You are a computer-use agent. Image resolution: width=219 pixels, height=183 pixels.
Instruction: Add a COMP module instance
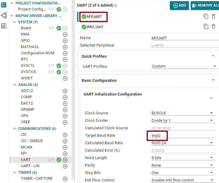click(65, 97)
